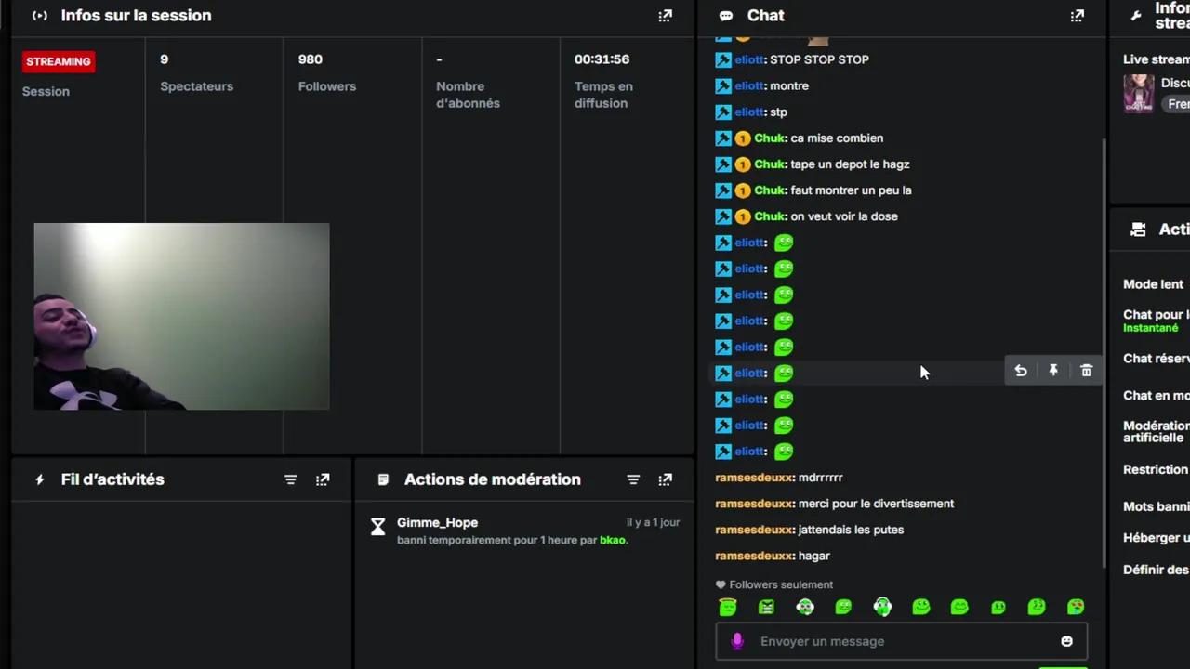Click the 'jattendais les putes' message text
Image resolution: width=1190 pixels, height=669 pixels.
[851, 530]
